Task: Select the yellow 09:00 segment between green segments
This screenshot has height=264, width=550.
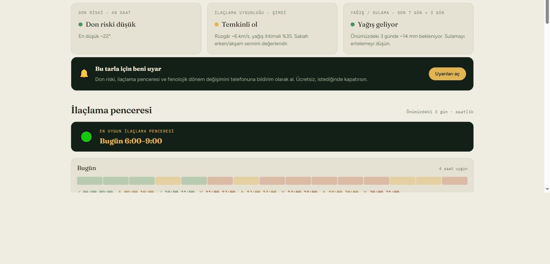Action: click(x=168, y=181)
